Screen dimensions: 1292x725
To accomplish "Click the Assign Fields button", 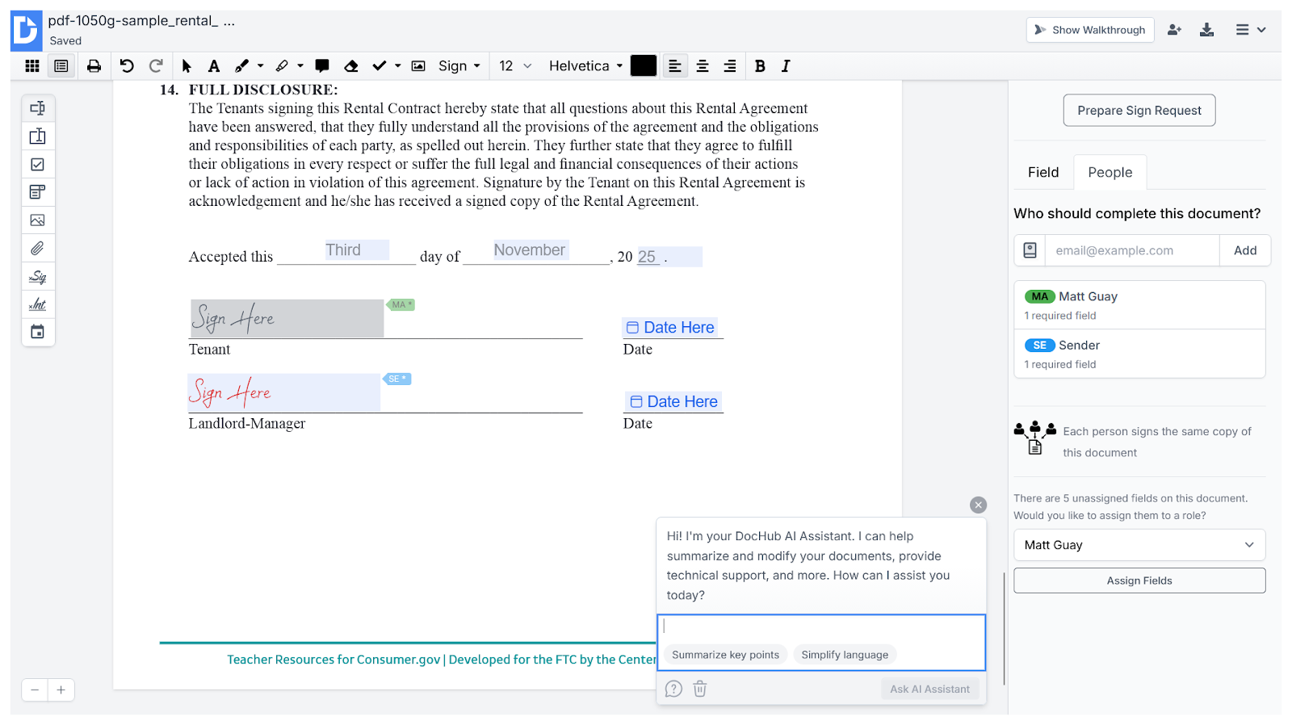I will 1139,580.
